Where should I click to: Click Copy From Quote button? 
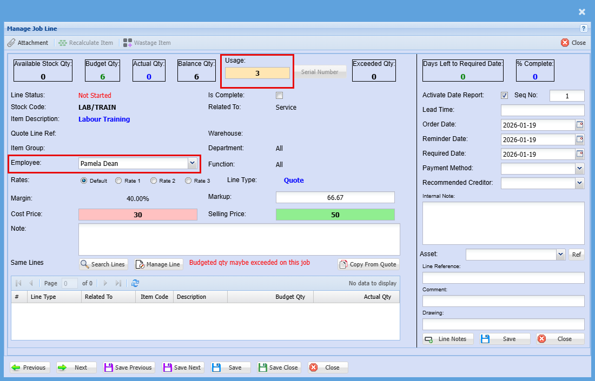point(368,264)
